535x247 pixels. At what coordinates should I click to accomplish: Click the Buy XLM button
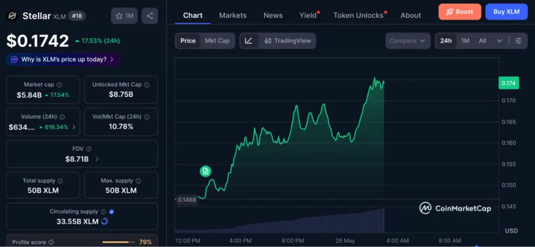[506, 12]
